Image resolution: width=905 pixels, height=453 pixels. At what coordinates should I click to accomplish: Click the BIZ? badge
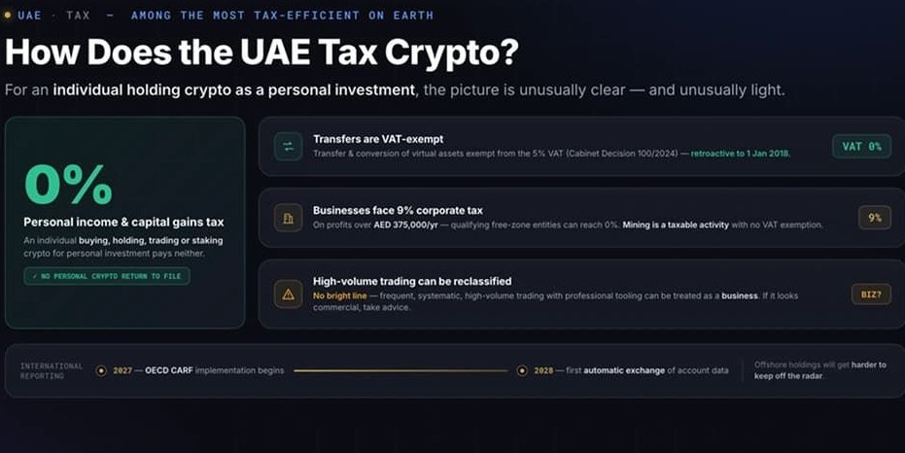pos(871,295)
